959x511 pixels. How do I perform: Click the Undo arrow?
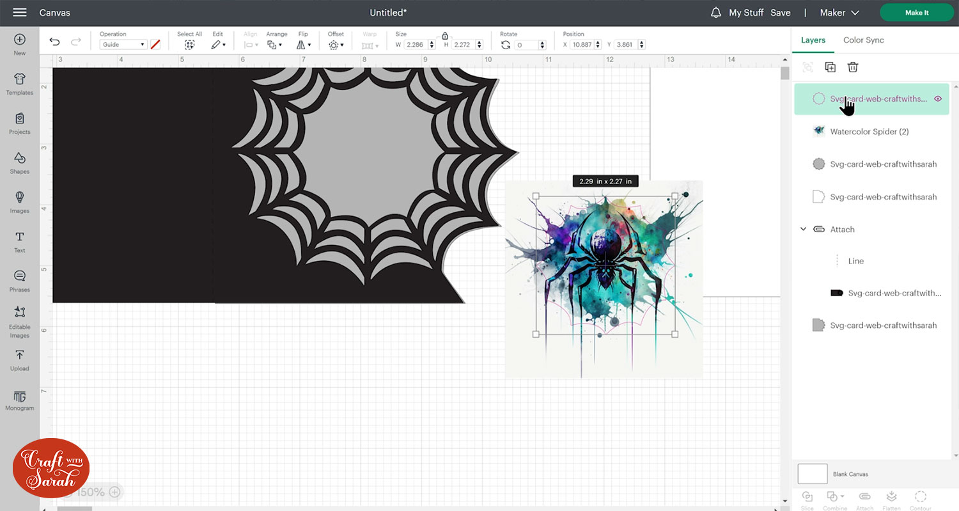[54, 42]
